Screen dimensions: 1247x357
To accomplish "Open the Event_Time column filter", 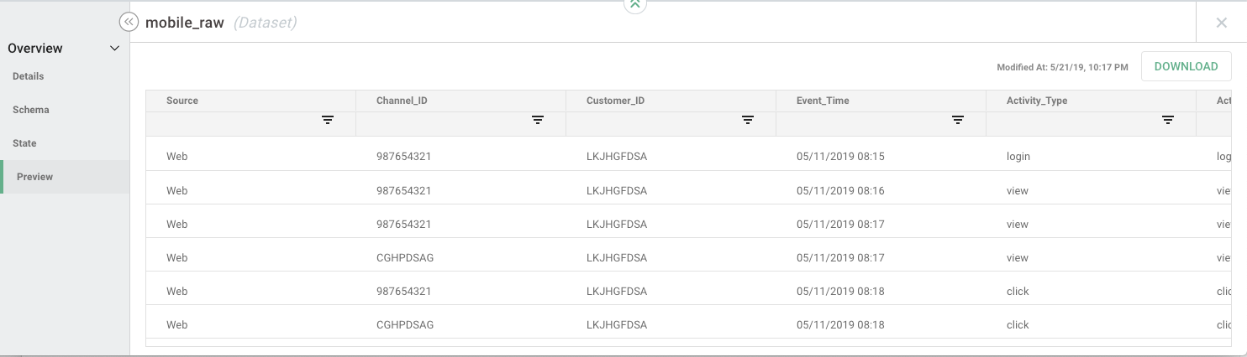I will pyautogui.click(x=957, y=121).
